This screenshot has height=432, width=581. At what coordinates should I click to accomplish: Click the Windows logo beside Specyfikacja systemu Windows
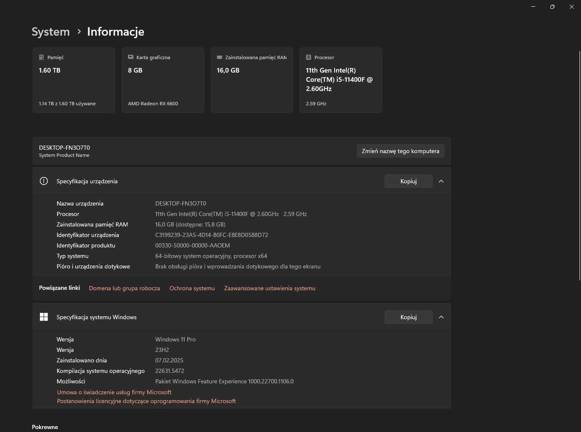tap(44, 317)
